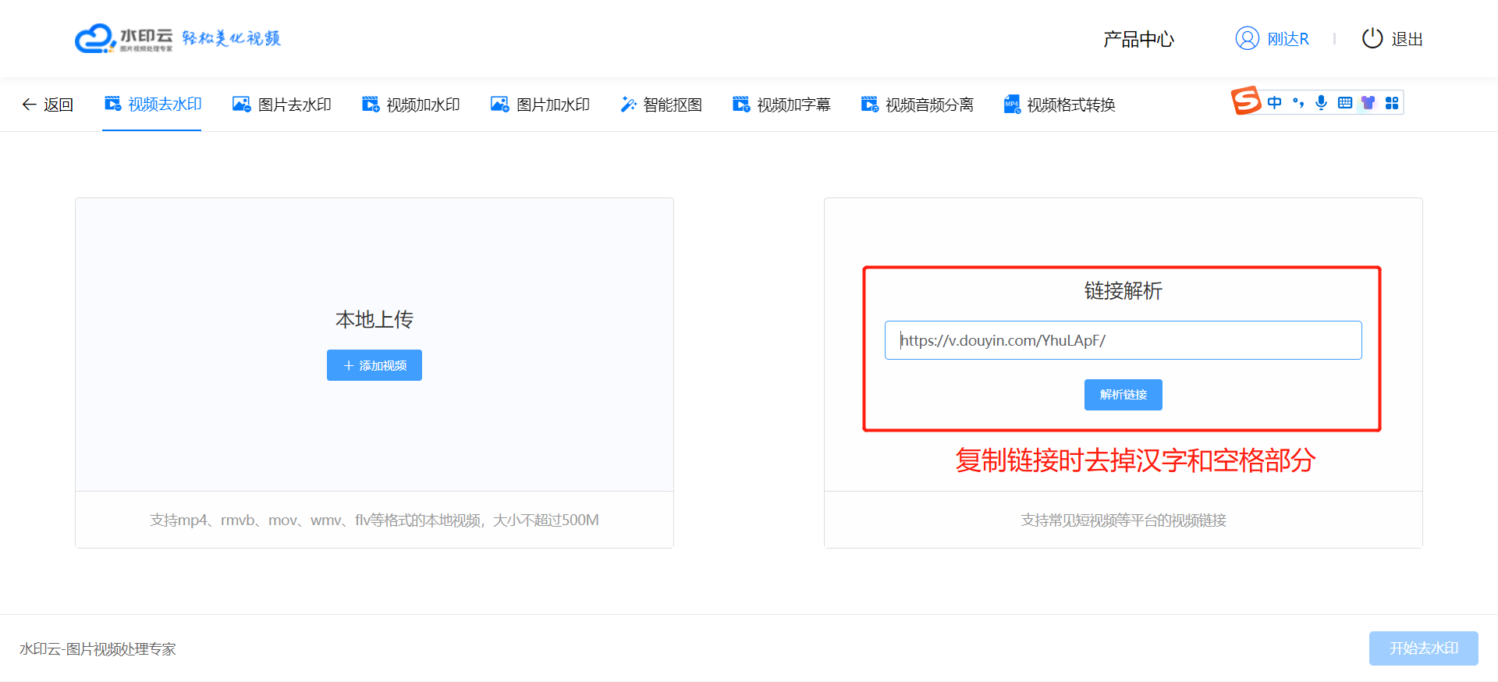Click the microphone voice input icon
The image size is (1498, 682).
tap(1321, 103)
